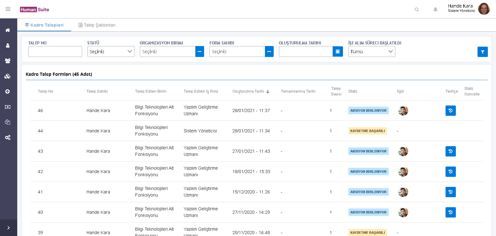Select the Kadro Talepleri tab
This screenshot has width=496, height=236.
coord(44,25)
